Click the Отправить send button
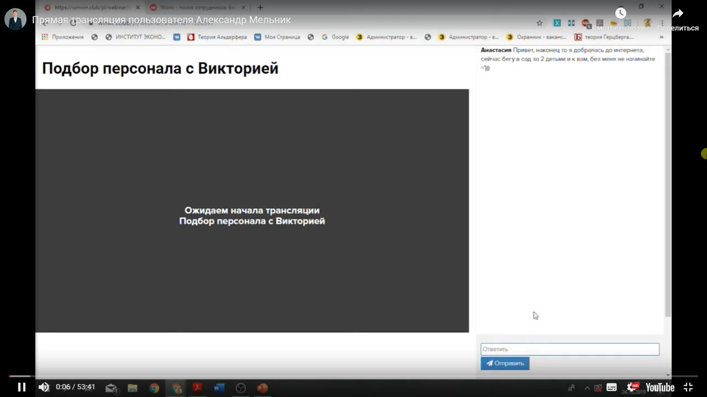The height and width of the screenshot is (397, 707). 505,363
